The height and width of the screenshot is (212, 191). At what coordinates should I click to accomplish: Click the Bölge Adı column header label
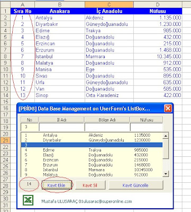[107, 120]
